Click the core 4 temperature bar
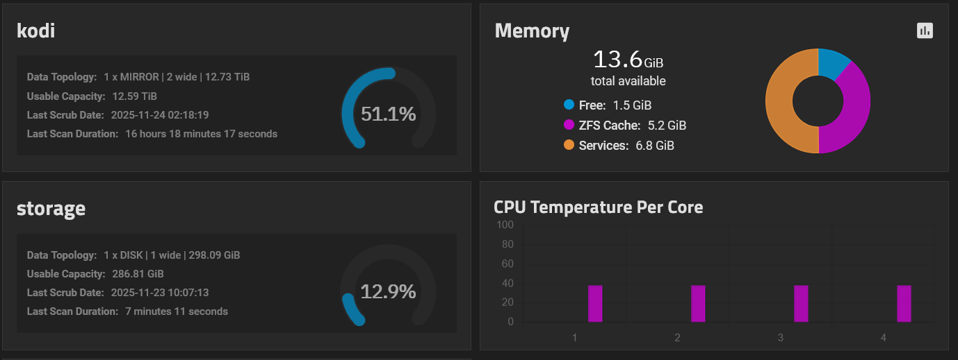 pos(904,304)
